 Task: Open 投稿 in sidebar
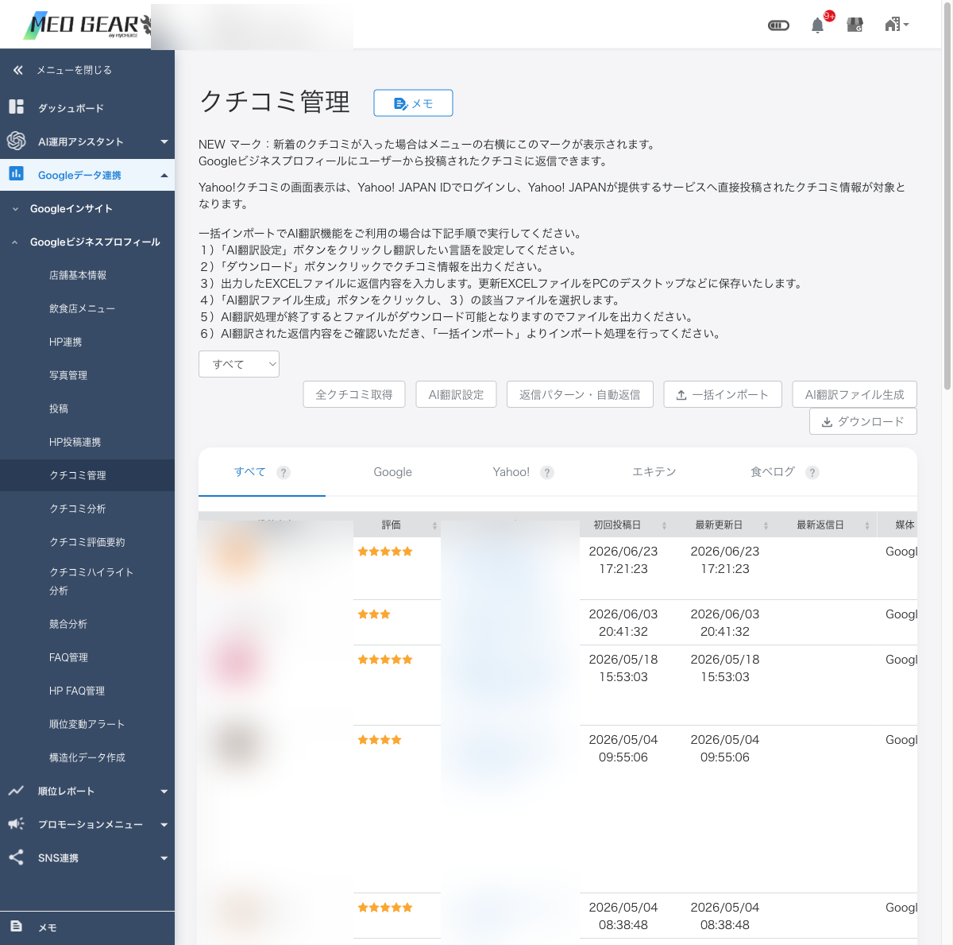pyautogui.click(x=59, y=409)
